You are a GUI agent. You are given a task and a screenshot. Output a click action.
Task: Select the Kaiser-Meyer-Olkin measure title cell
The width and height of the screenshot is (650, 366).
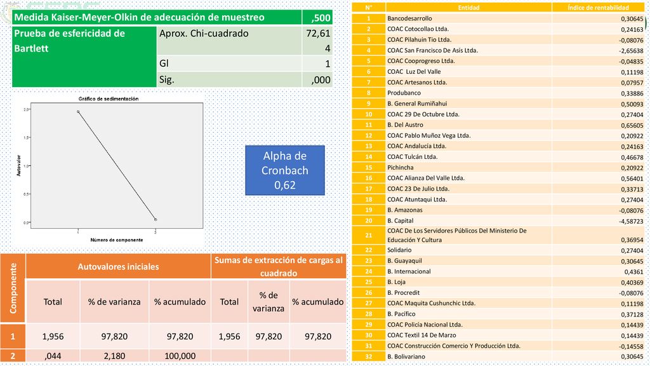tap(157, 17)
